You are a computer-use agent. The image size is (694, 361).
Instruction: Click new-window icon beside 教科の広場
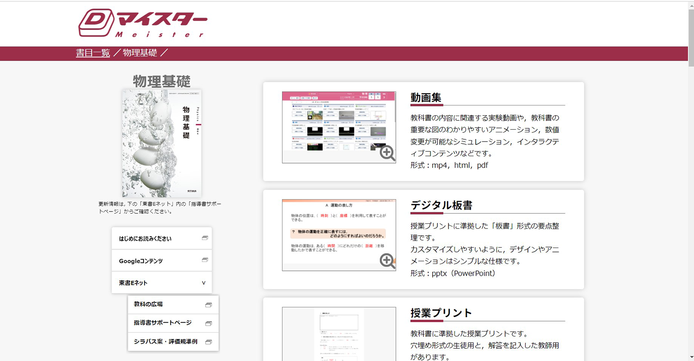209,305
